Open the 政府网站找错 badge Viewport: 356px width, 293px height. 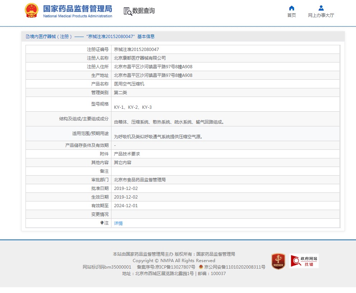(304, 261)
